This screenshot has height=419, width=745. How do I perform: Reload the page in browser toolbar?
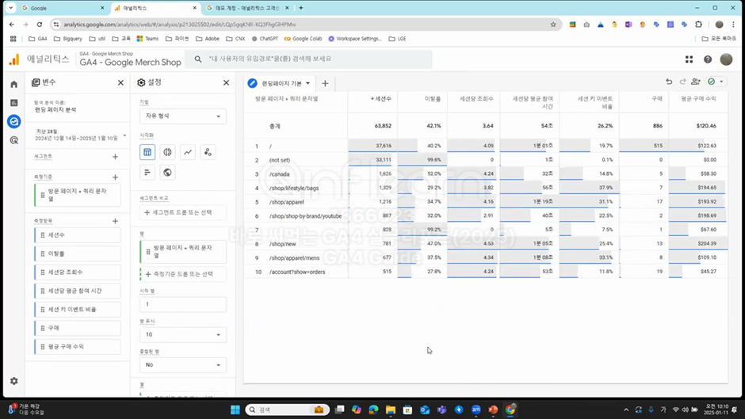click(40, 25)
